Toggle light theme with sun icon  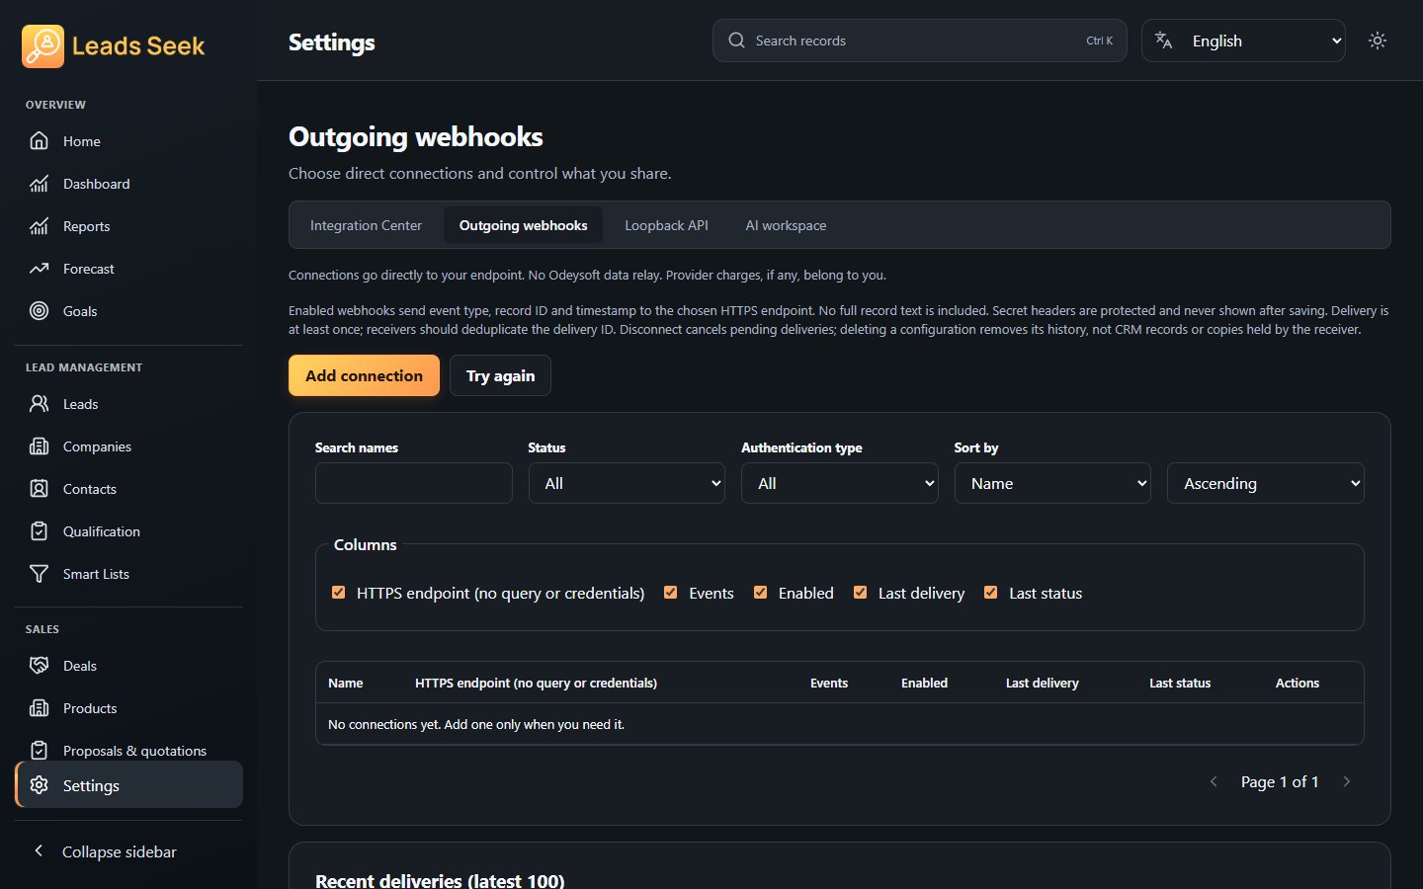point(1378,40)
